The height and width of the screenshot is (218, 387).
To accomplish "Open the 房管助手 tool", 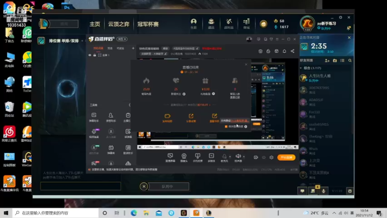I will [111, 117].
